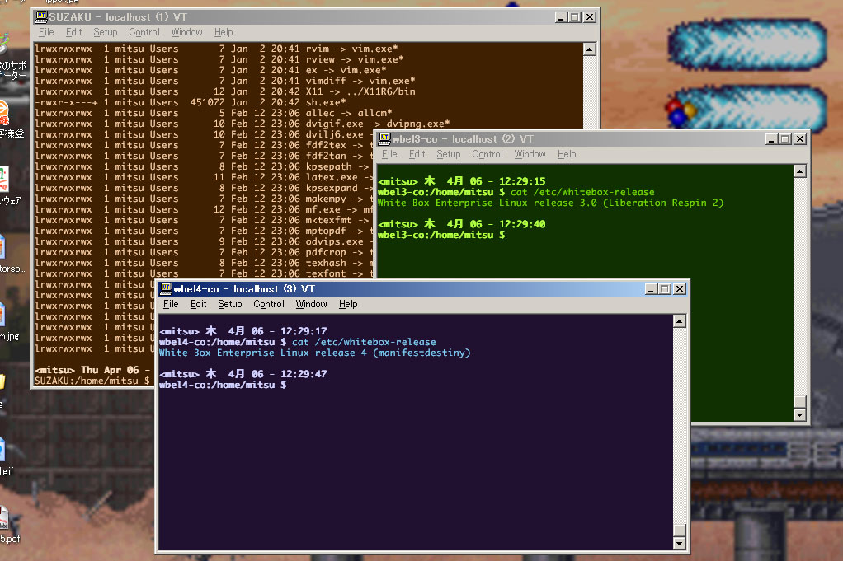Close the wbel3-co terminal window
This screenshot has width=843, height=561.
[798, 139]
